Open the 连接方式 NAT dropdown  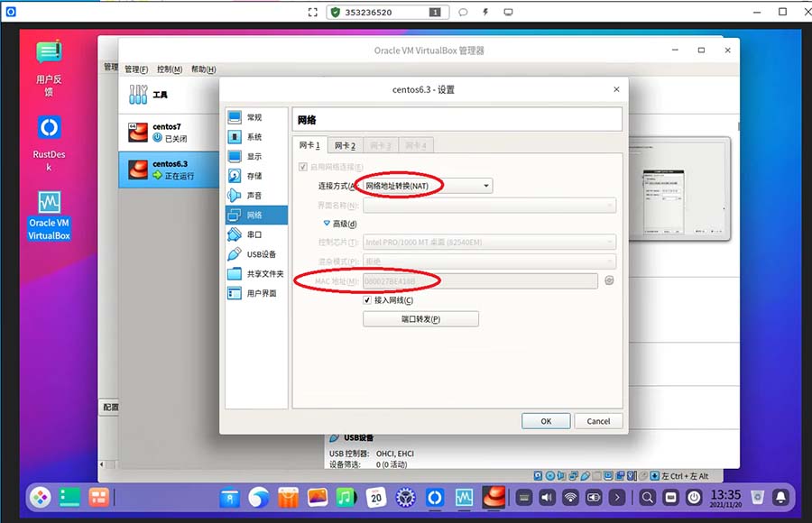click(428, 186)
